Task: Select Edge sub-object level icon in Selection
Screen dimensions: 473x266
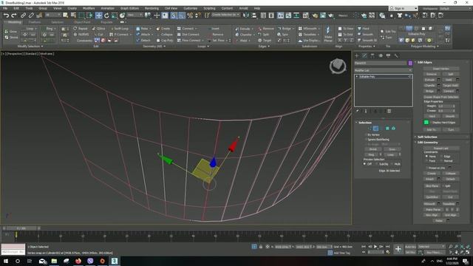Action: pyautogui.click(x=375, y=129)
